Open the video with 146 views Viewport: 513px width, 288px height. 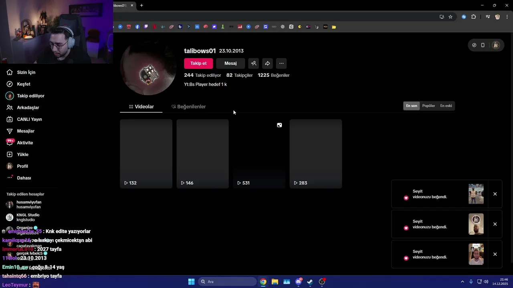202,154
